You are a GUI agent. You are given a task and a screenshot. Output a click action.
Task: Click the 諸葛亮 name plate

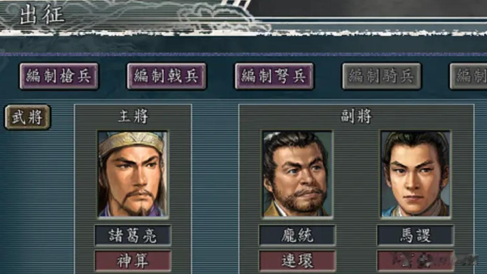coord(133,236)
